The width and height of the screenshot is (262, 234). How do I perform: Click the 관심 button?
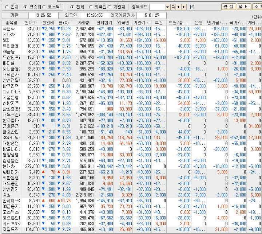click(228, 7)
